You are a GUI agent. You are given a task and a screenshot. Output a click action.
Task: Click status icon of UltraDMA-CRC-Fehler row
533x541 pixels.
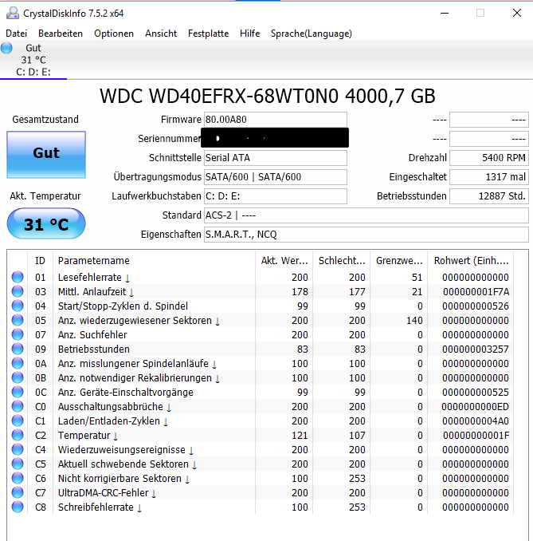pos(18,492)
